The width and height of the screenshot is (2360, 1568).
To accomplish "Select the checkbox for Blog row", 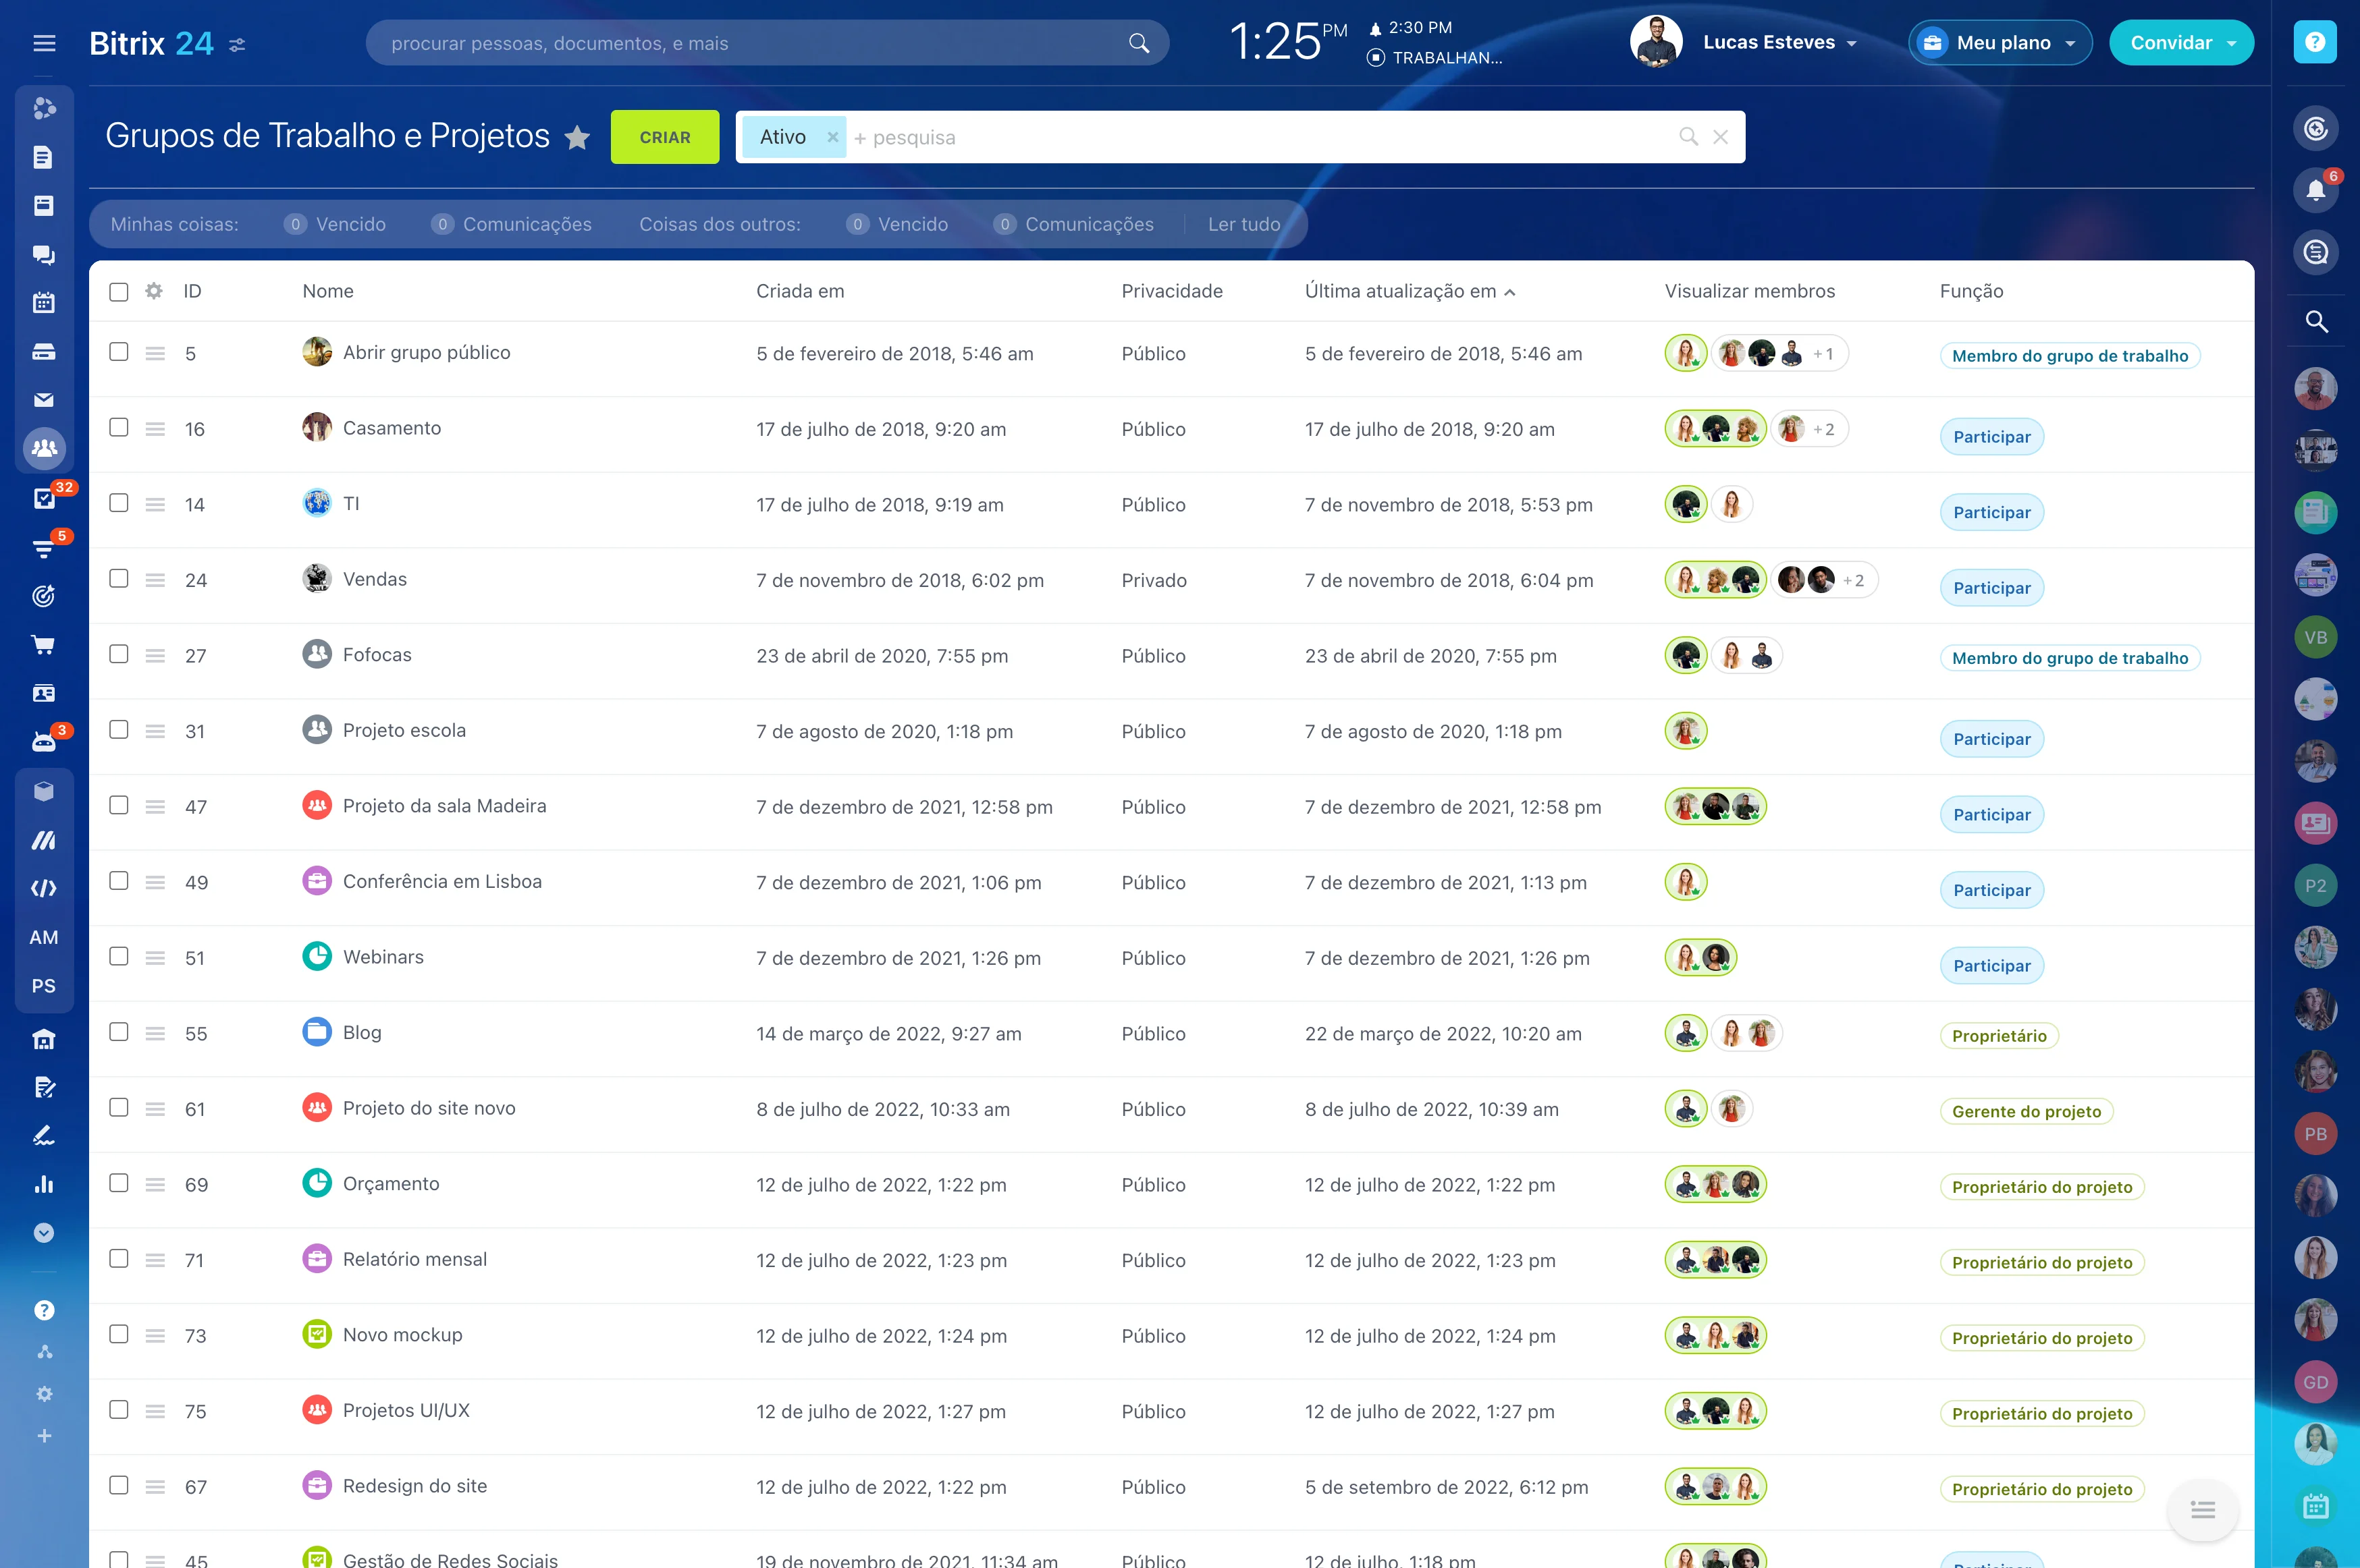I will coord(119,1032).
